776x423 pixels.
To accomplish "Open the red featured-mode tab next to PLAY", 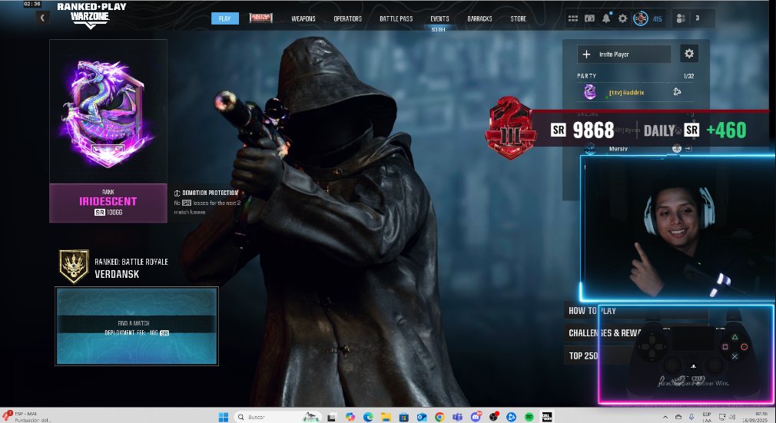I will click(x=260, y=18).
